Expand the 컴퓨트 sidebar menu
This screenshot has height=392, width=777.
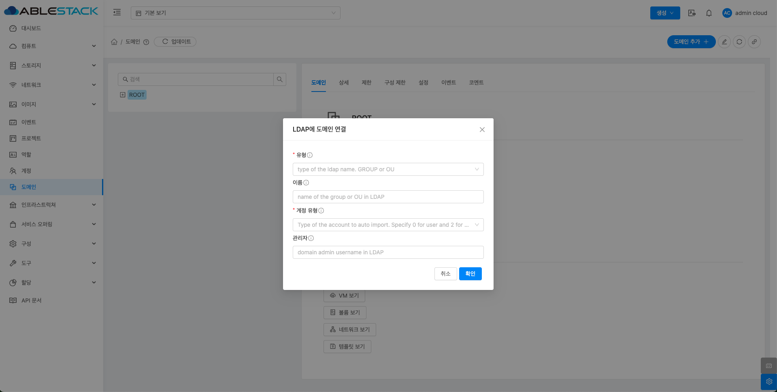pyautogui.click(x=51, y=46)
